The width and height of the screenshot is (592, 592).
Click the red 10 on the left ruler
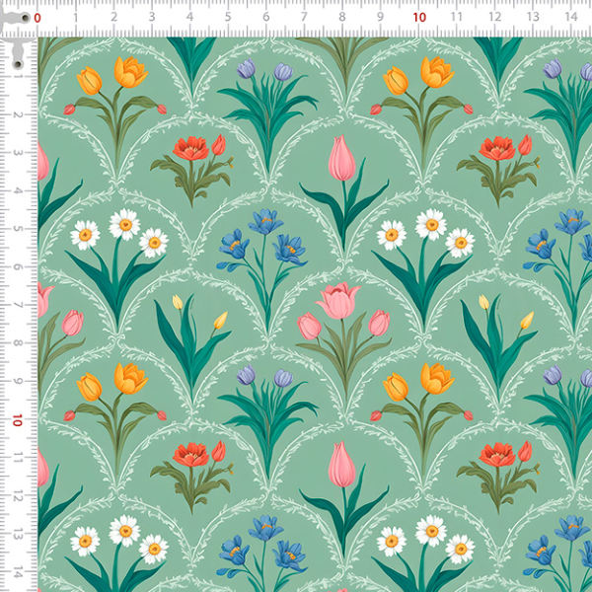point(18,420)
